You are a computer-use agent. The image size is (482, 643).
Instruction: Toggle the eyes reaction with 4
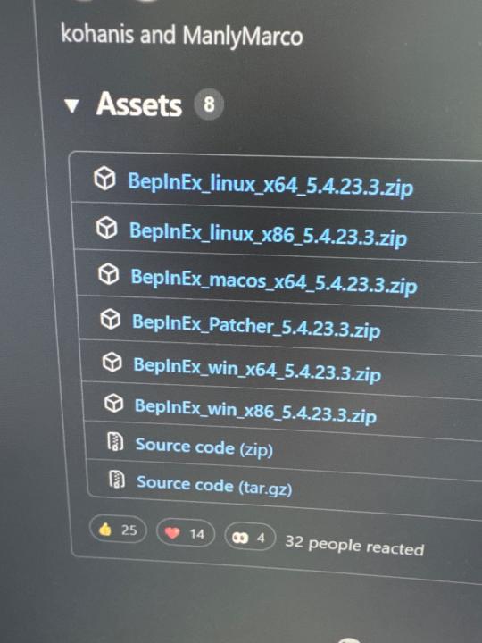250,537
